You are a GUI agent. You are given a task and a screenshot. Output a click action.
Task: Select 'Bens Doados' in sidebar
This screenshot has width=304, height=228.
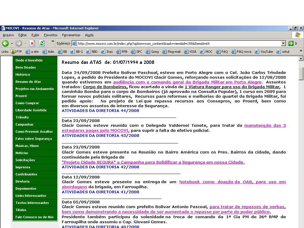click(x=35, y=67)
